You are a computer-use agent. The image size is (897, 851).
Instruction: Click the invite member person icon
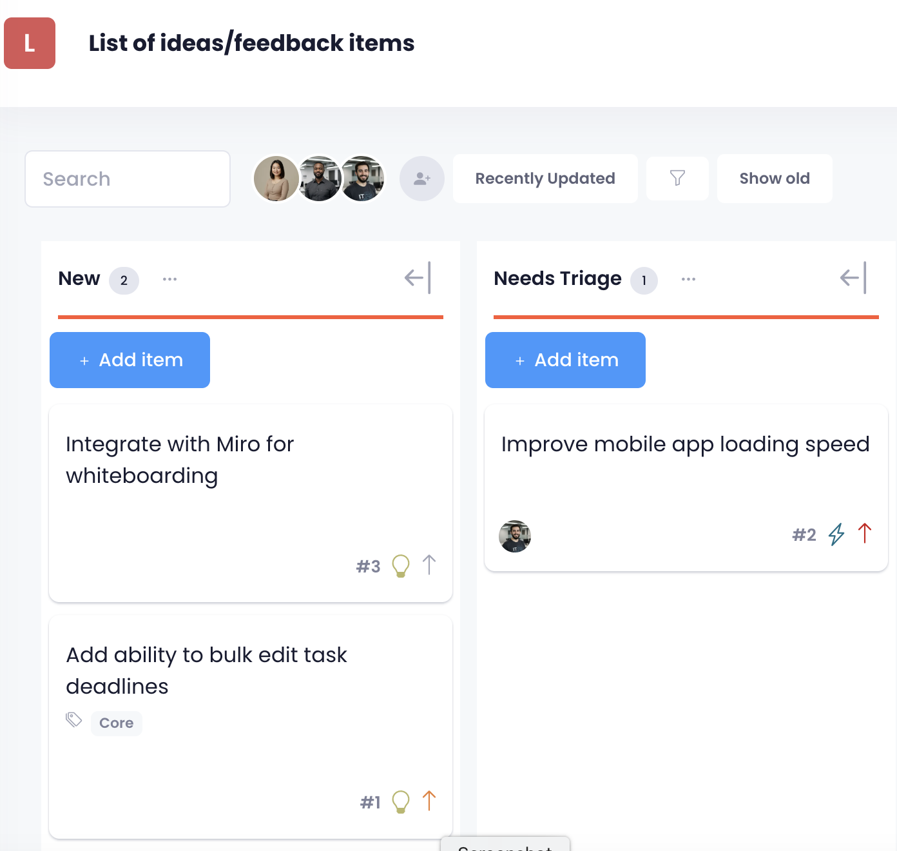[421, 179]
